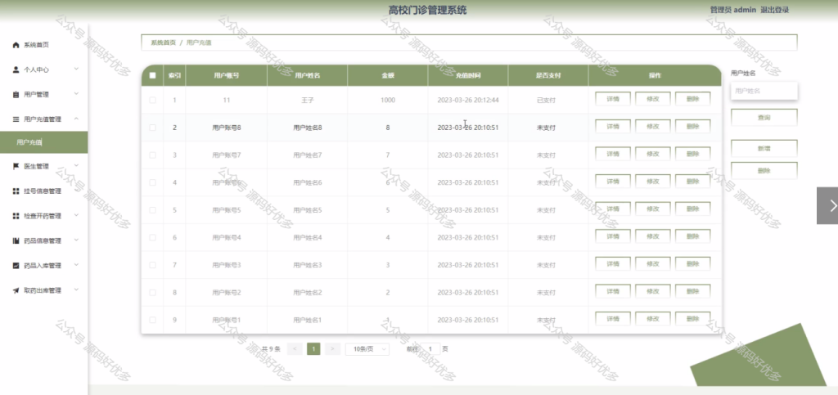This screenshot has width=838, height=395.
Task: Click the 新增 add button
Action: (x=764, y=148)
